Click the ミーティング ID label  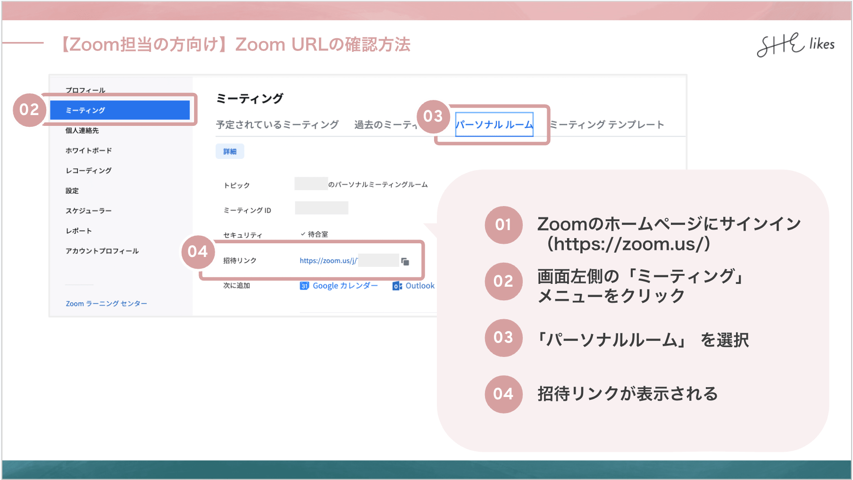point(247,210)
